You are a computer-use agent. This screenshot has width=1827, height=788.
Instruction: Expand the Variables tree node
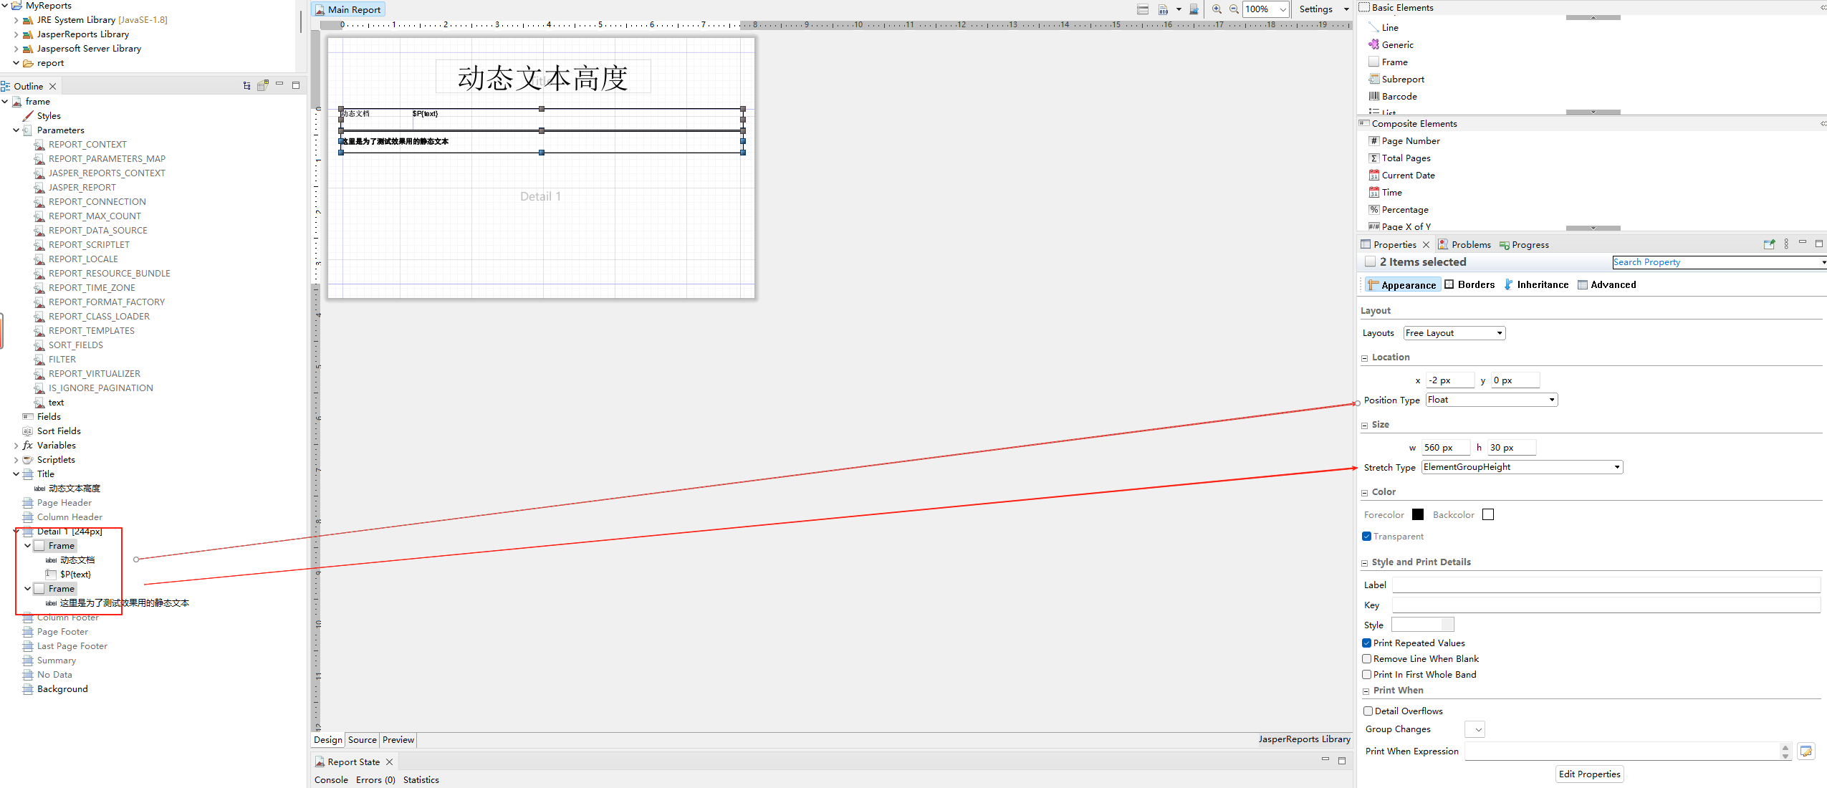click(16, 446)
